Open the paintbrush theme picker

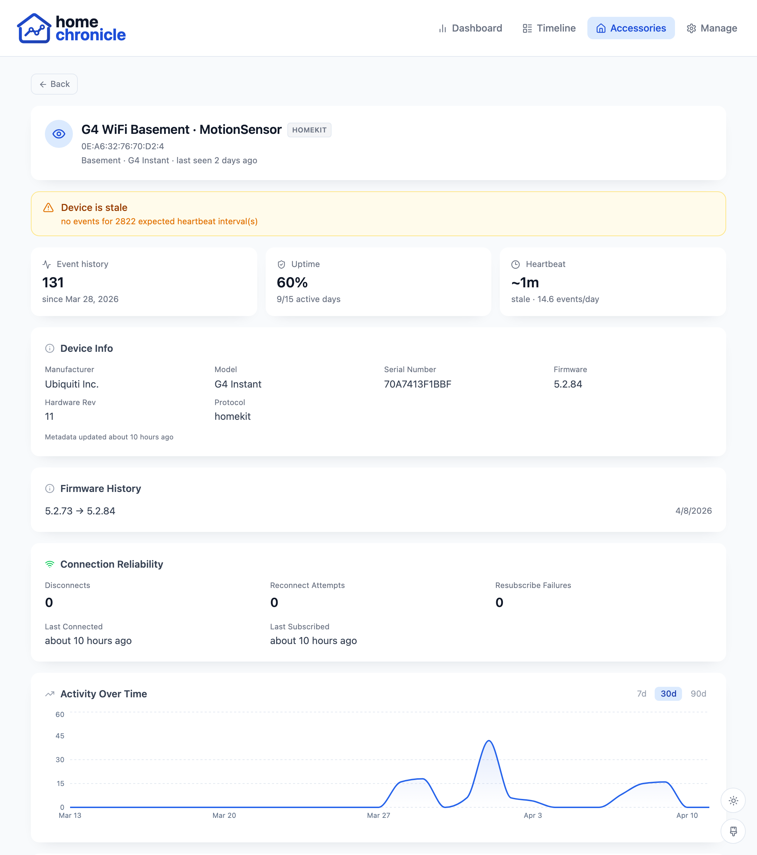[x=734, y=831]
